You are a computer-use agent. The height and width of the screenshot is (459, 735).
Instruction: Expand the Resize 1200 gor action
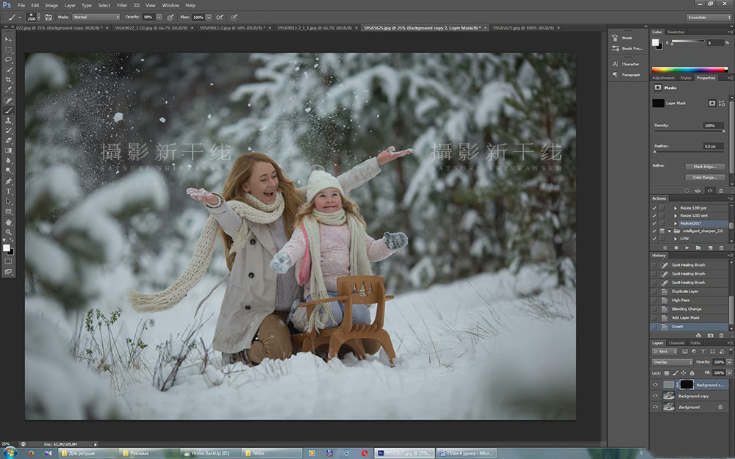675,208
